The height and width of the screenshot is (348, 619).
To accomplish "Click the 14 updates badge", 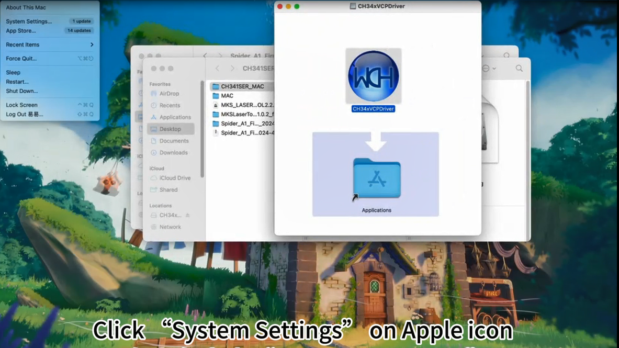I will point(79,30).
